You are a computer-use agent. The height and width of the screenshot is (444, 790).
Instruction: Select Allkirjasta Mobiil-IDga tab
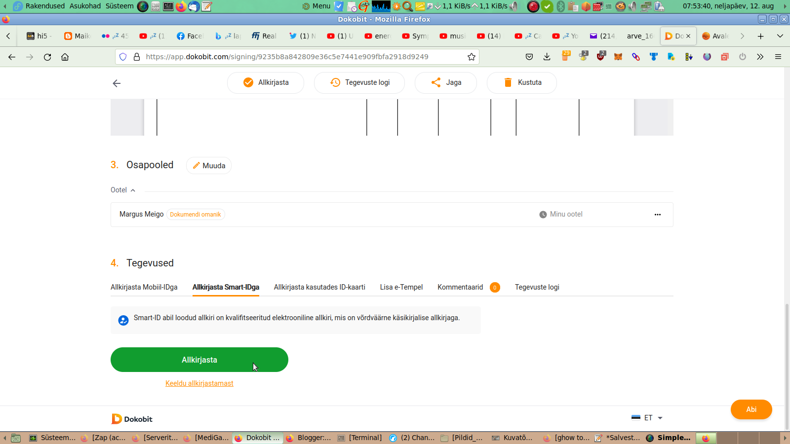pyautogui.click(x=144, y=287)
